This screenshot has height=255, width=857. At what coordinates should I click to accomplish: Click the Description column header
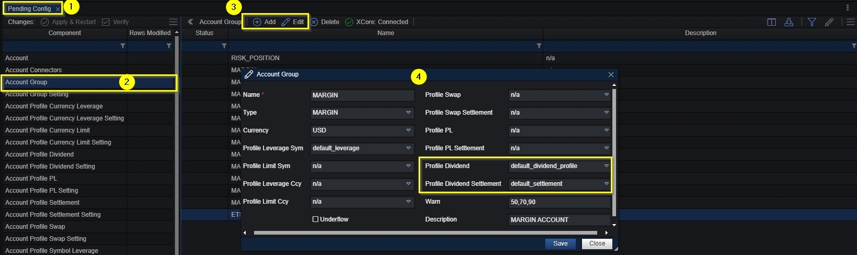point(700,33)
